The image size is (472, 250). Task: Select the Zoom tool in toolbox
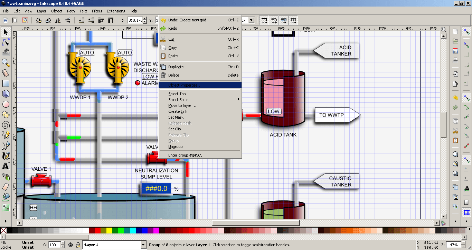click(6, 62)
